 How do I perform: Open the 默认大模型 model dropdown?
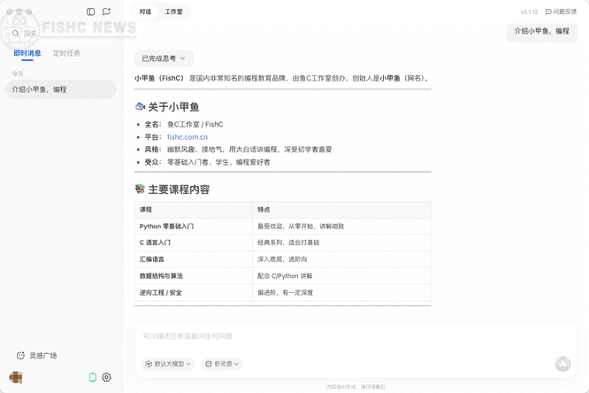pyautogui.click(x=167, y=364)
